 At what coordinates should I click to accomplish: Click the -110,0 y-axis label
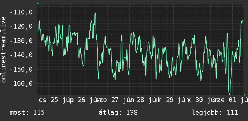click(x=21, y=12)
